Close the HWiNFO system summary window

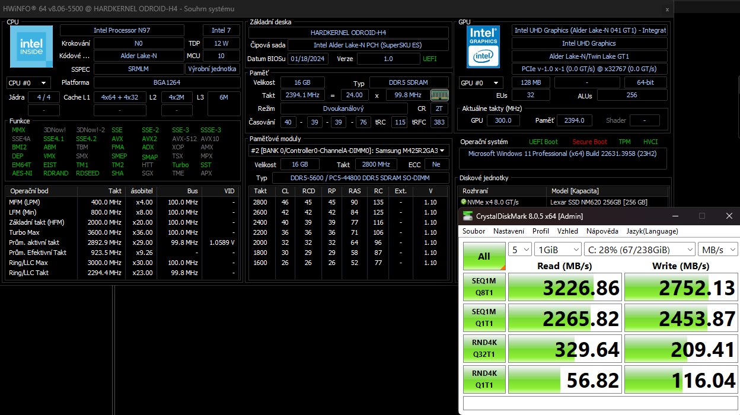pos(667,9)
